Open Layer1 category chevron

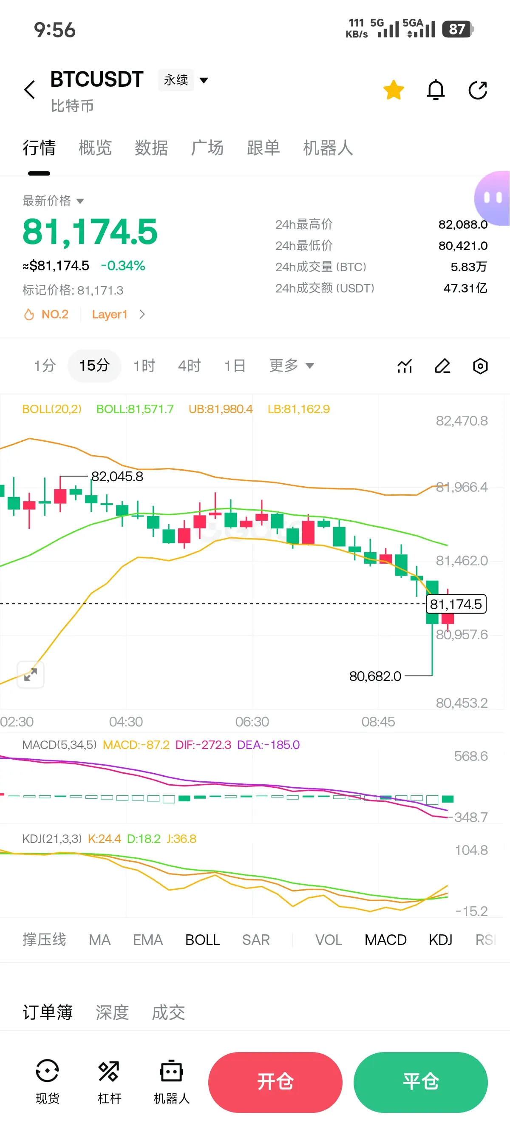(142, 315)
